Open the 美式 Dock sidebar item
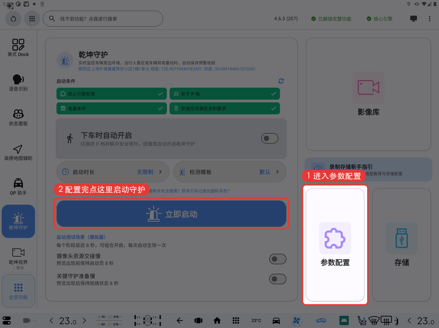The width and height of the screenshot is (439, 328). point(18,48)
